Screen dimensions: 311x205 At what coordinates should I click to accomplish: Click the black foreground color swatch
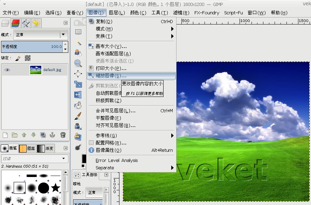tap(84, 159)
